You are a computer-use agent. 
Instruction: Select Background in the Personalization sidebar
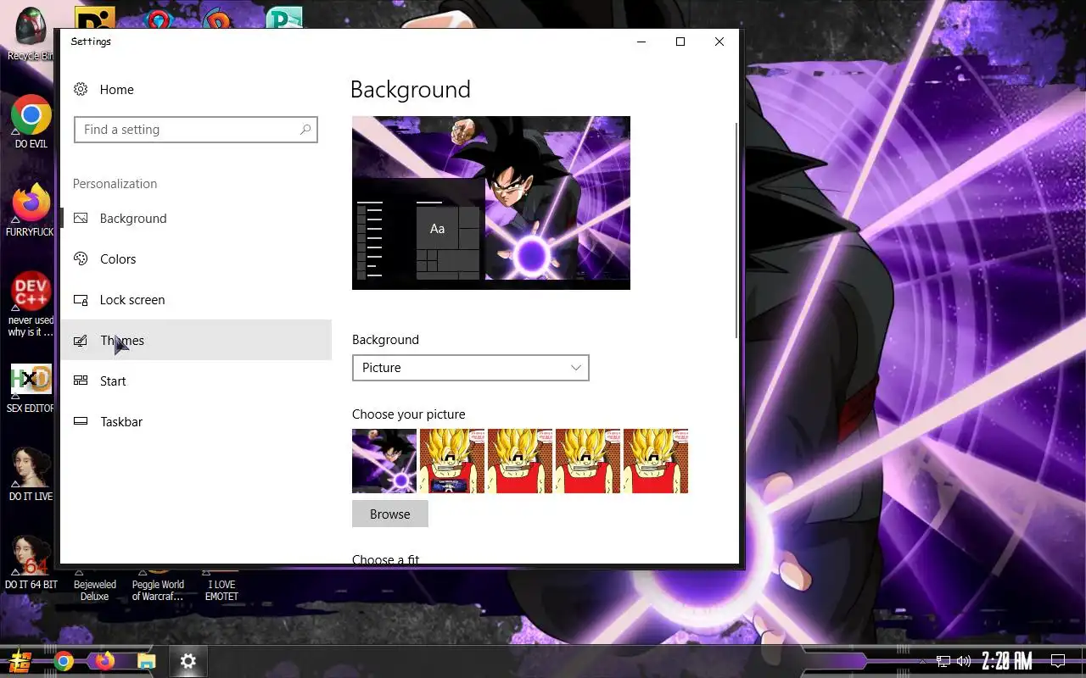[x=196, y=218]
